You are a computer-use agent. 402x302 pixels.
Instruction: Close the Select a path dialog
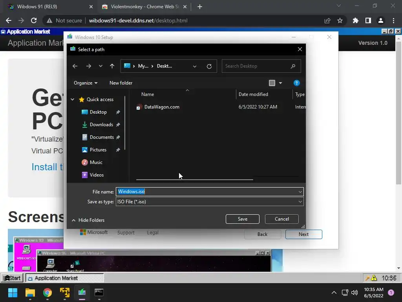(300, 49)
